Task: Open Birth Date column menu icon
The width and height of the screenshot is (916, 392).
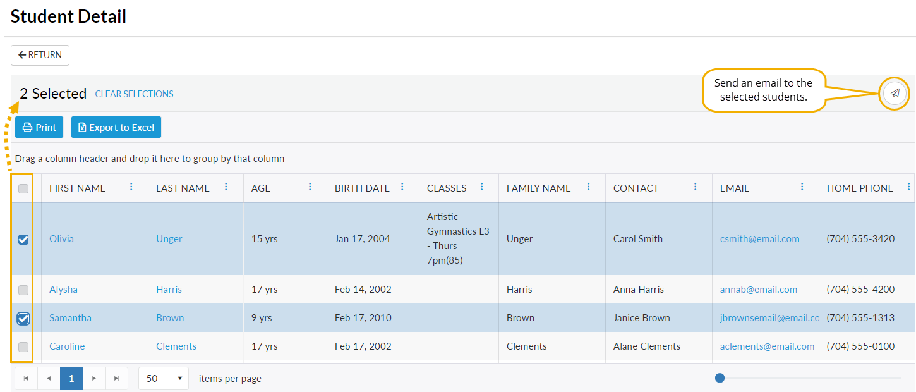Action: coord(402,187)
